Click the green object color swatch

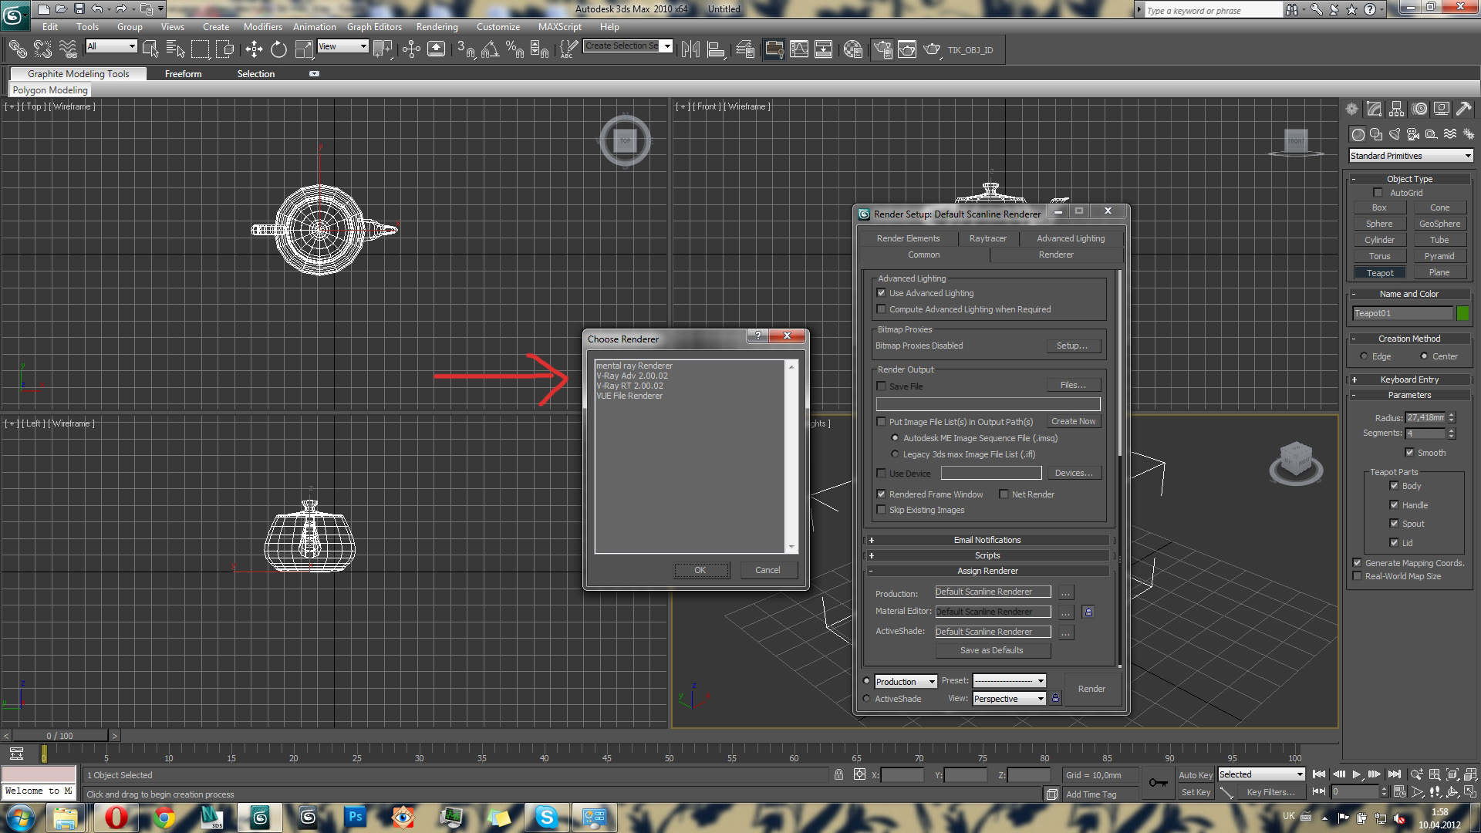coord(1462,313)
